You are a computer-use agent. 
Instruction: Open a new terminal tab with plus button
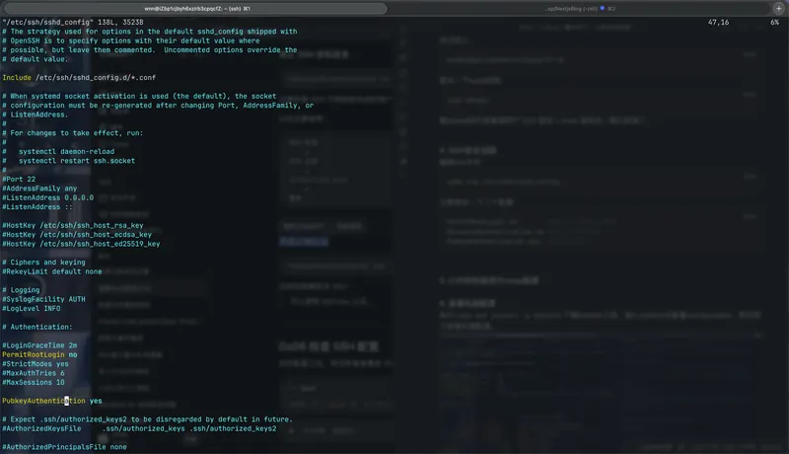778,9
